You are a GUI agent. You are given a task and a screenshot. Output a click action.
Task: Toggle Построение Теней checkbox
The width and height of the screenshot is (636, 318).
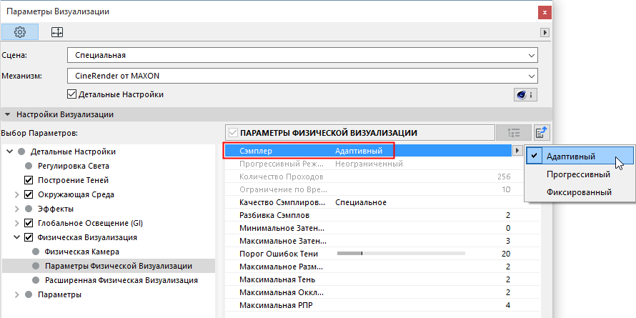29,180
